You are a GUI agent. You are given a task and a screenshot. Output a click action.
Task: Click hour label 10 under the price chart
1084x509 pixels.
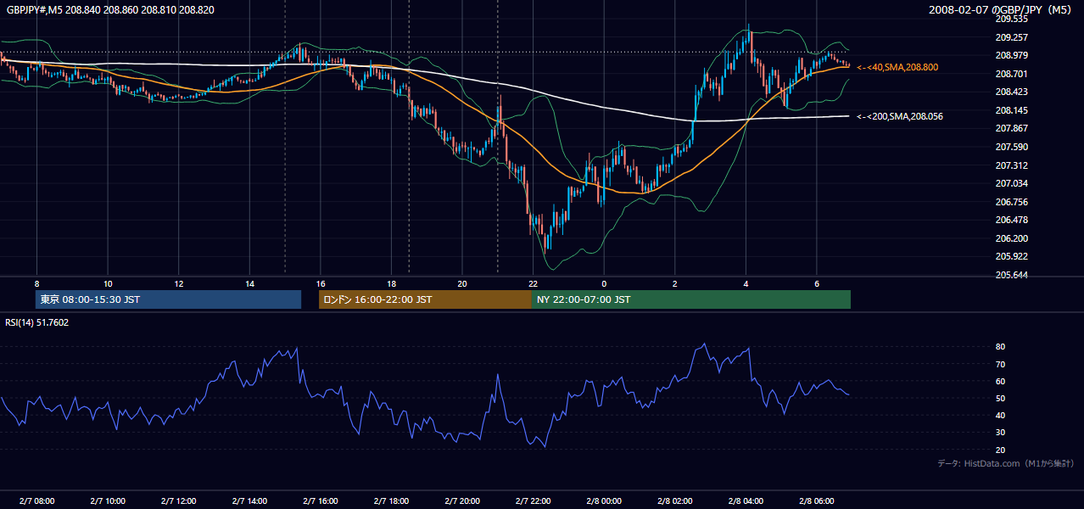108,283
